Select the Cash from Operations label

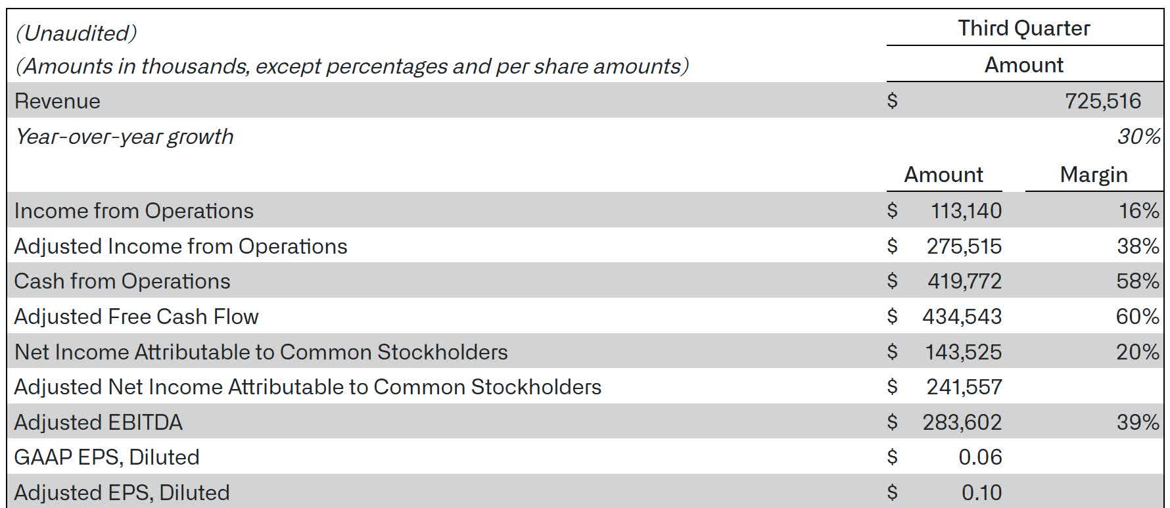click(x=122, y=281)
